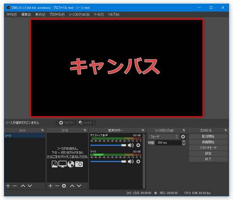
Task: Click the プロパティ button with gear
Action: click(67, 123)
